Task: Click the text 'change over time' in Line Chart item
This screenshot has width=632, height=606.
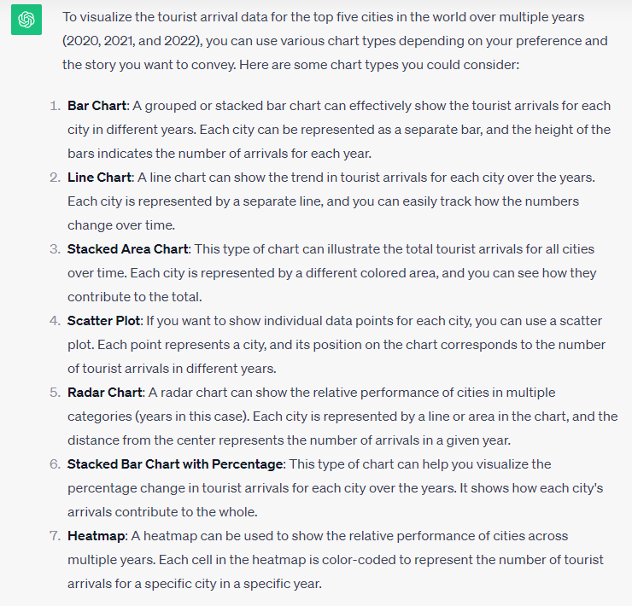Action: point(120,225)
